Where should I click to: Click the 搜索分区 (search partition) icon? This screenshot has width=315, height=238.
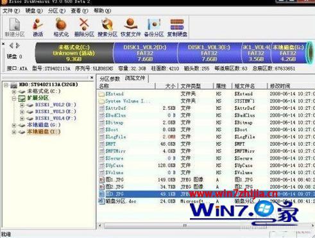click(x=107, y=28)
